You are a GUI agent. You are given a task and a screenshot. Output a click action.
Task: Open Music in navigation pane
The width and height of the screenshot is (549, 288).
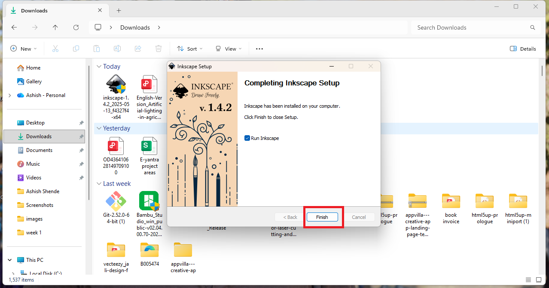coord(33,164)
